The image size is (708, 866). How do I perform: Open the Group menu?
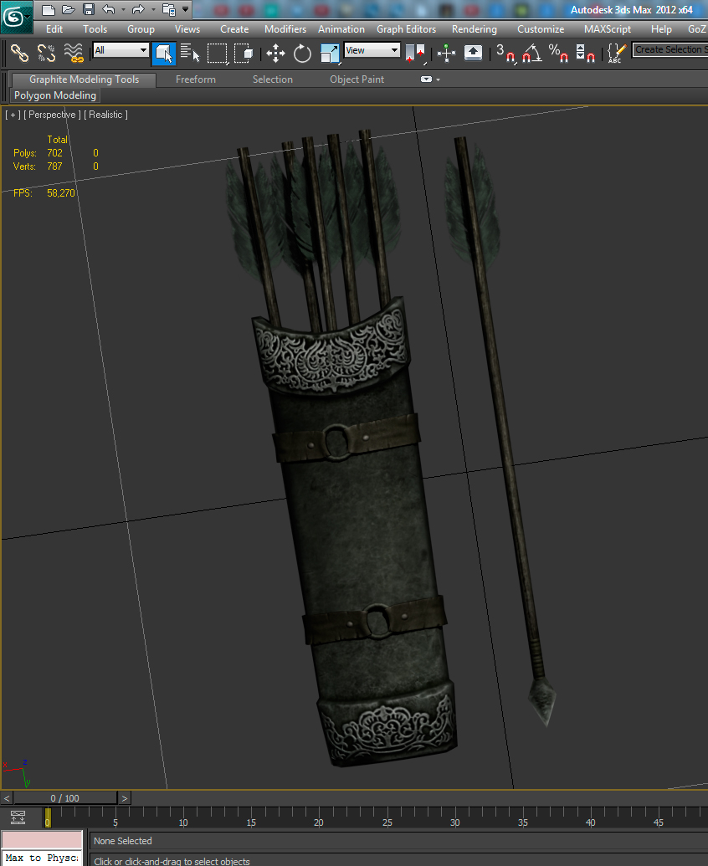(141, 29)
